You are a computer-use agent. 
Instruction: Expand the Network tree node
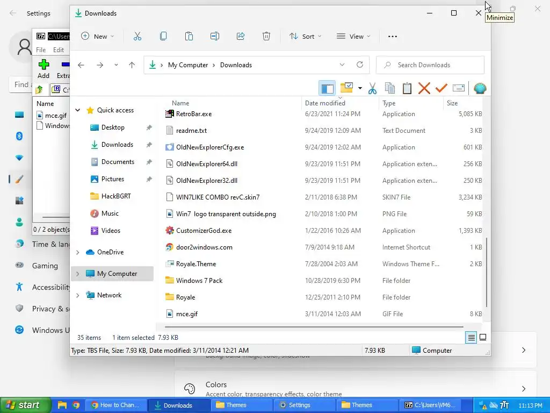tap(77, 295)
